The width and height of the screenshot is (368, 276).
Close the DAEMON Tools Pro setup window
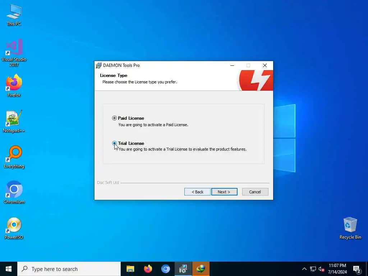pyautogui.click(x=265, y=65)
